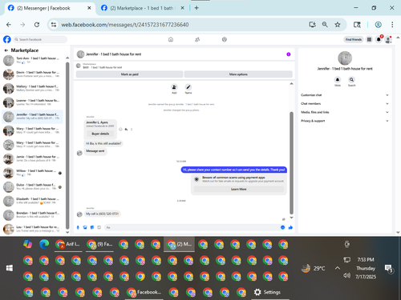Navigate back in browser

[x=9, y=25]
